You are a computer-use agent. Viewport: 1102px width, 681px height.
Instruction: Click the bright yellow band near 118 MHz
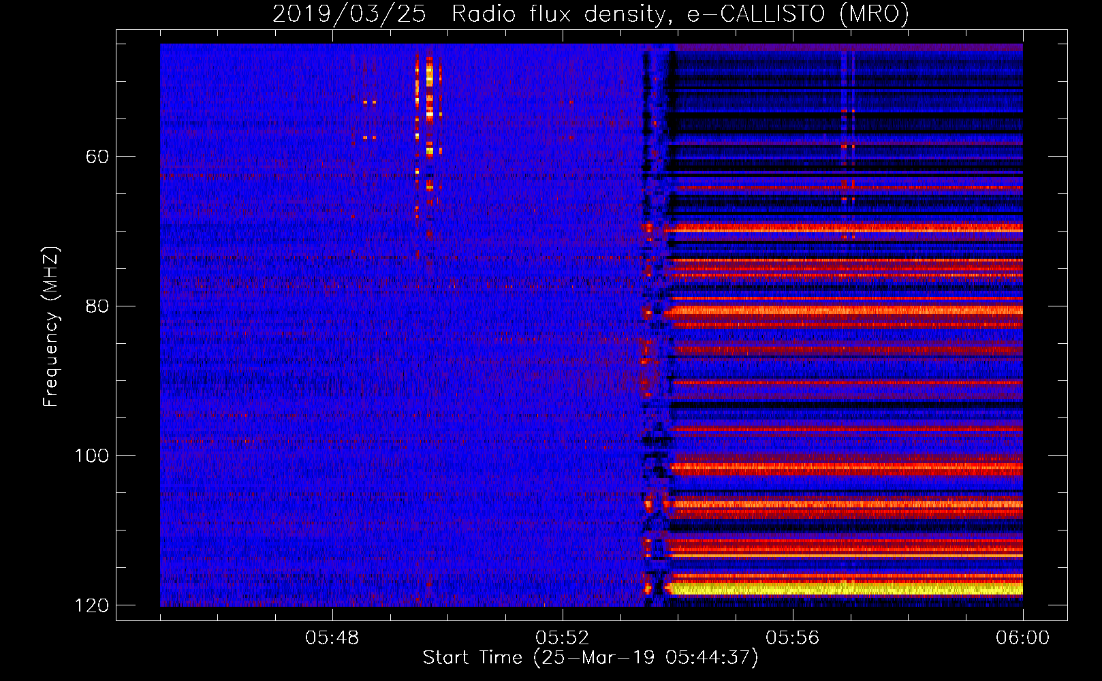point(845,588)
